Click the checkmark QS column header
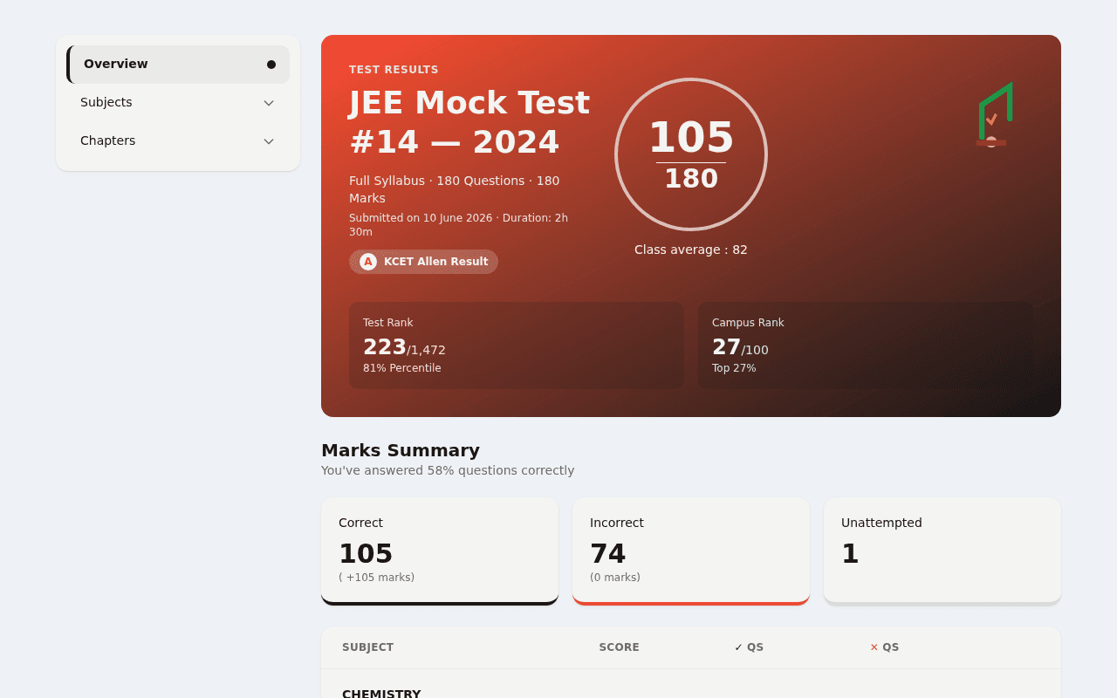The width and height of the screenshot is (1117, 698). pyautogui.click(x=749, y=647)
